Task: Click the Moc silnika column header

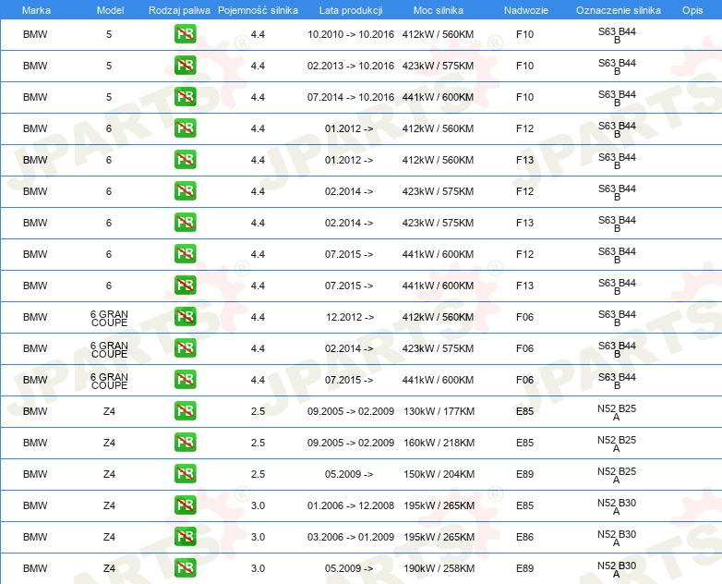Action: [x=438, y=10]
